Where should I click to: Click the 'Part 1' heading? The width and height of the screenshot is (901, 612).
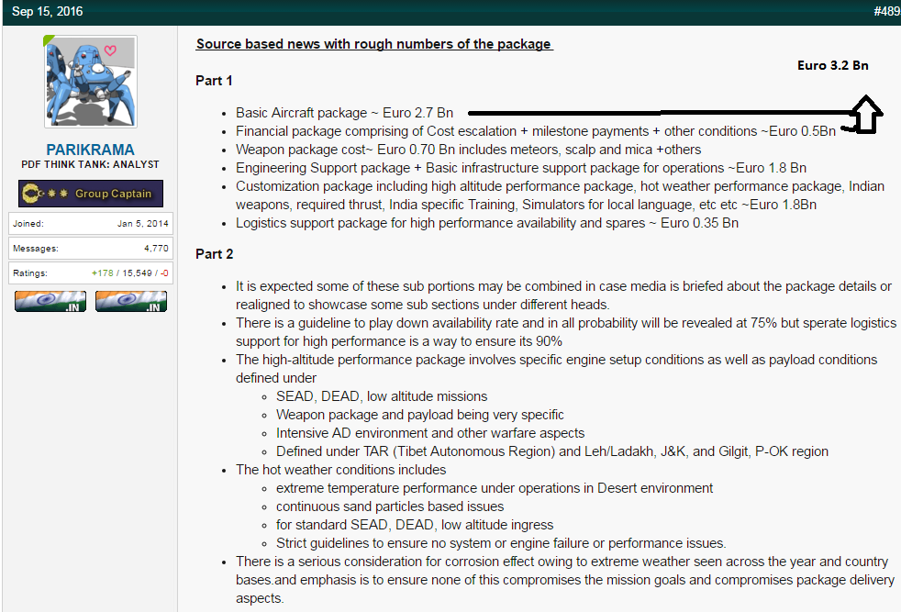(214, 81)
